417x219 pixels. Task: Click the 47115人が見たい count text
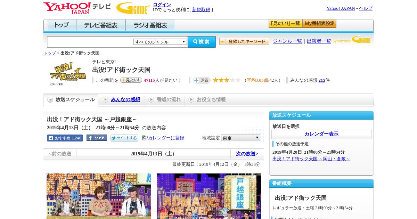coord(163,80)
